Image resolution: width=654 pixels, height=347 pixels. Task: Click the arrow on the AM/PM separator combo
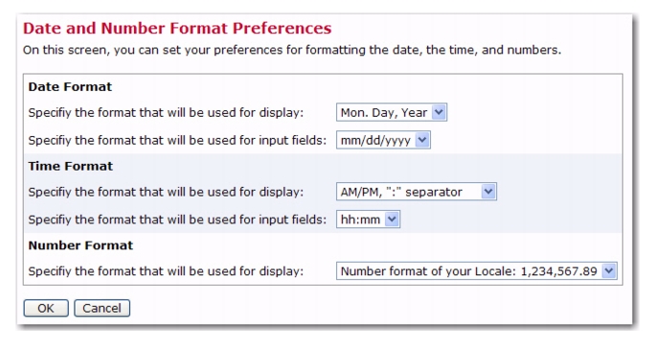click(488, 192)
